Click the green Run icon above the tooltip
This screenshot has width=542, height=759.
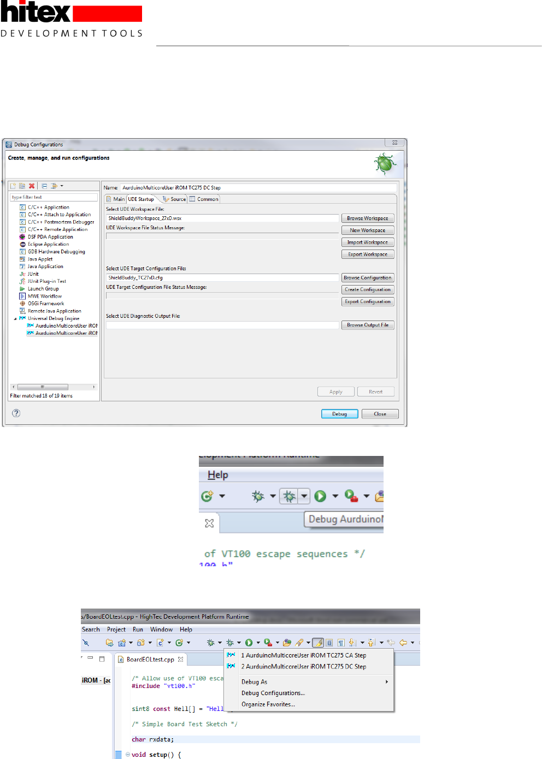pyautogui.click(x=321, y=496)
